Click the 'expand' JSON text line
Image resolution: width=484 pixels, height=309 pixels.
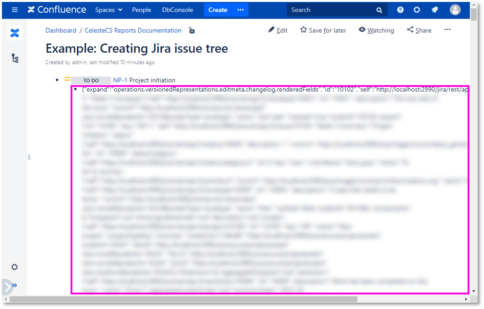click(274, 90)
